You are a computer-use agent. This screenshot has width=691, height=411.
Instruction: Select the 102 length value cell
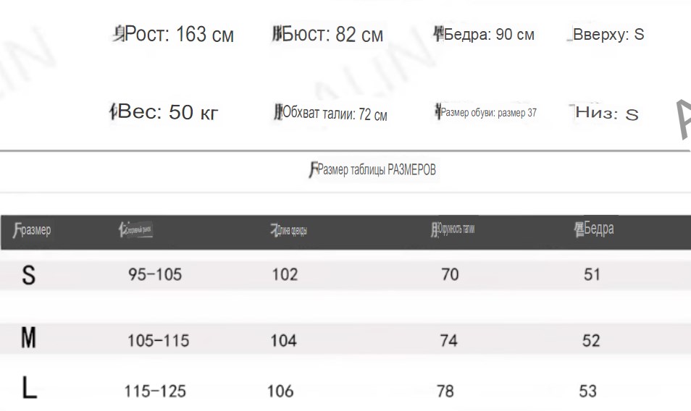tap(285, 274)
